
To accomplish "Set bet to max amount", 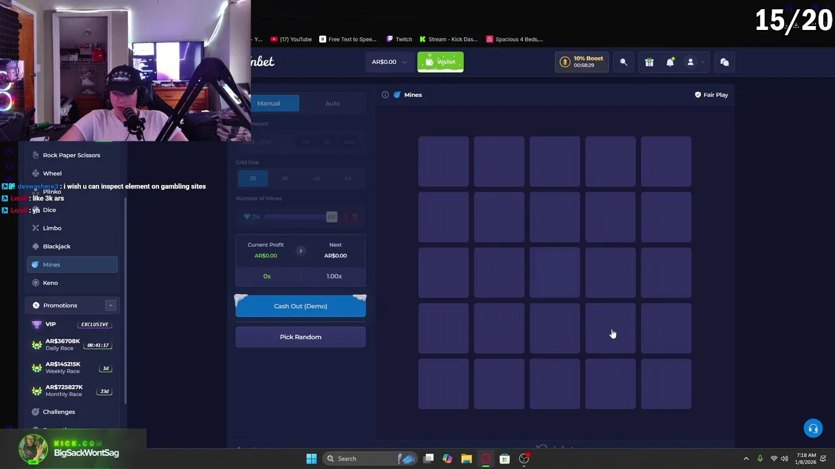I will (x=349, y=142).
